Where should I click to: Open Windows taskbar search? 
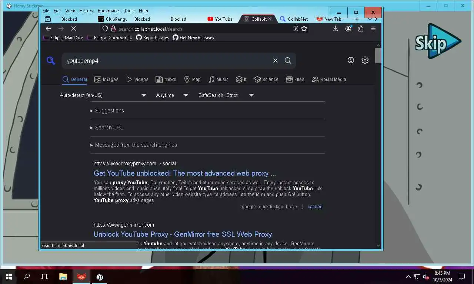tap(27, 276)
